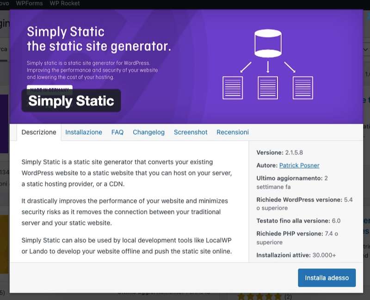Open the Installazione tab
This screenshot has height=300, width=370.
[x=84, y=132]
